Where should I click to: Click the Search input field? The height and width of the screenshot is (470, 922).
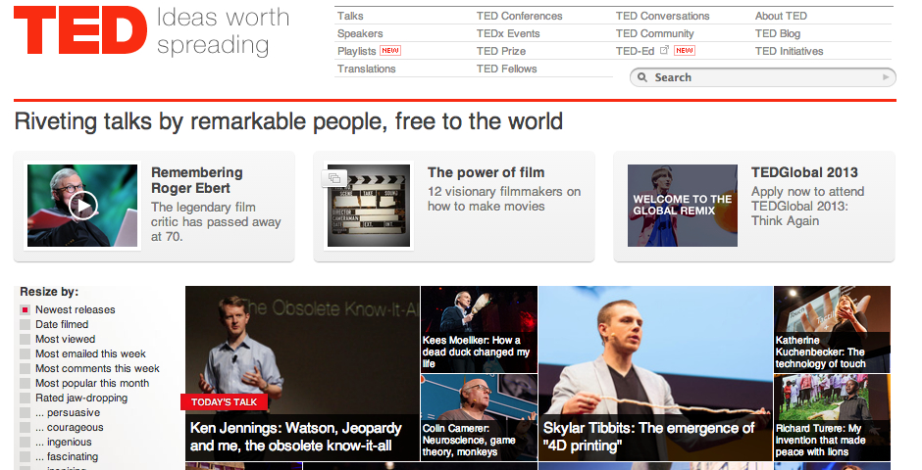(763, 77)
